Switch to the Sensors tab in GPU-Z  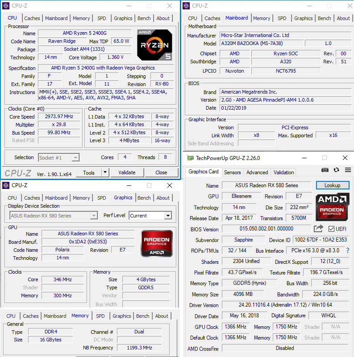232,172
